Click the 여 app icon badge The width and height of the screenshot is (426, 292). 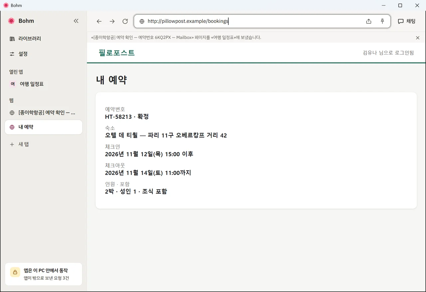pos(13,84)
